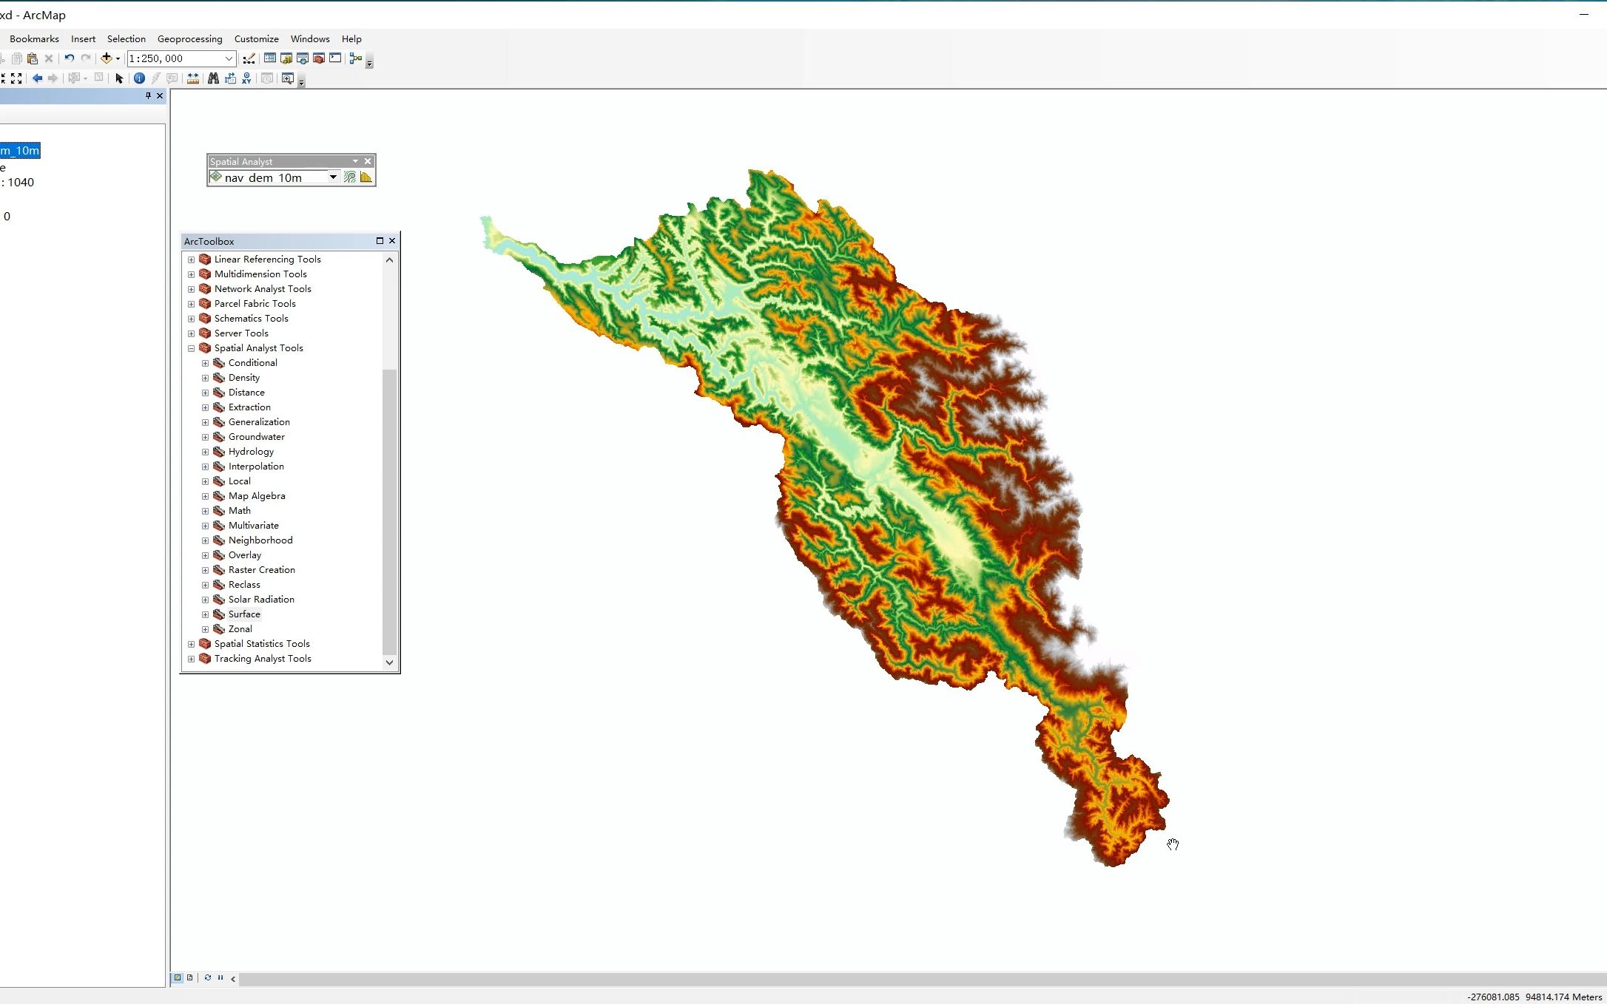The width and height of the screenshot is (1607, 1004).
Task: Pause drawing with the button below the map
Action: (x=220, y=977)
